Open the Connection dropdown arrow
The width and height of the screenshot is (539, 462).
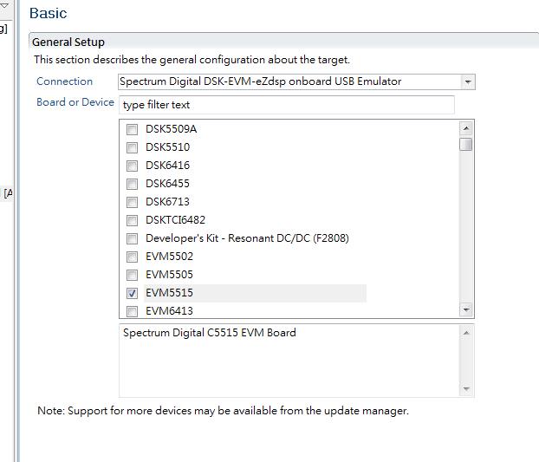point(467,81)
